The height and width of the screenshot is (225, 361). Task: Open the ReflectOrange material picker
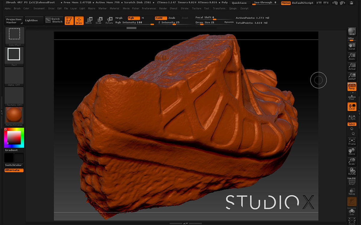click(14, 116)
